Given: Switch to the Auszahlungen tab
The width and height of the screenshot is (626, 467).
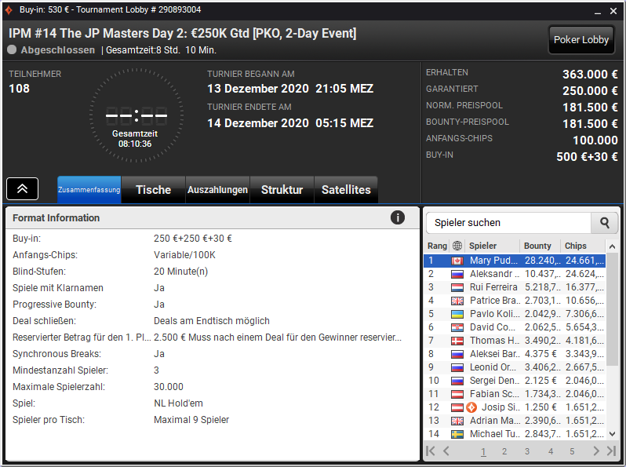Looking at the screenshot, I should coord(217,190).
